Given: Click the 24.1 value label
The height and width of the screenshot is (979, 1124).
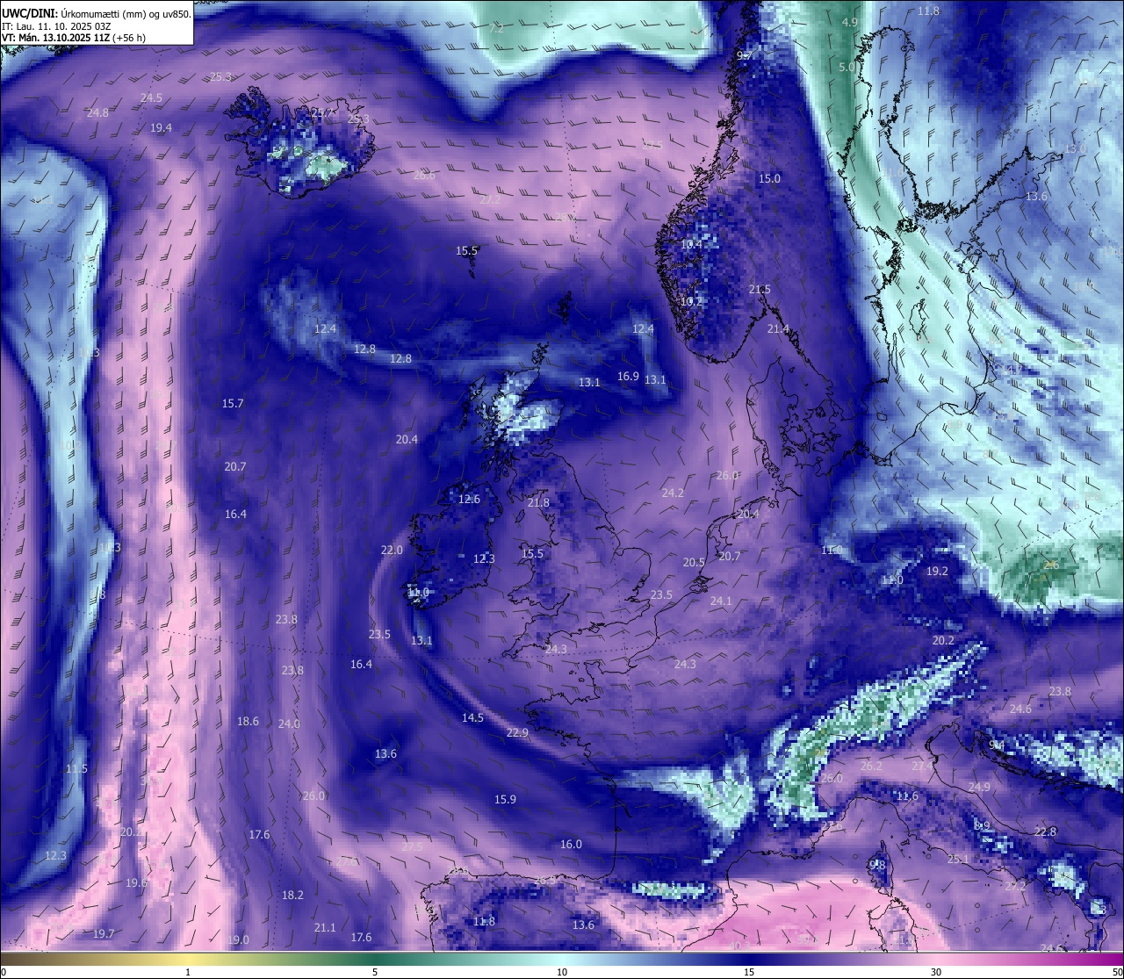Looking at the screenshot, I should (x=721, y=601).
